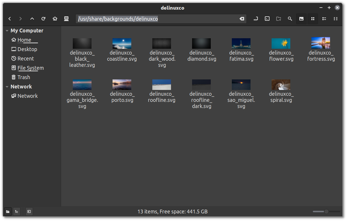Reload the current folder
Screen dimensions: 347x221
coord(43,19)
